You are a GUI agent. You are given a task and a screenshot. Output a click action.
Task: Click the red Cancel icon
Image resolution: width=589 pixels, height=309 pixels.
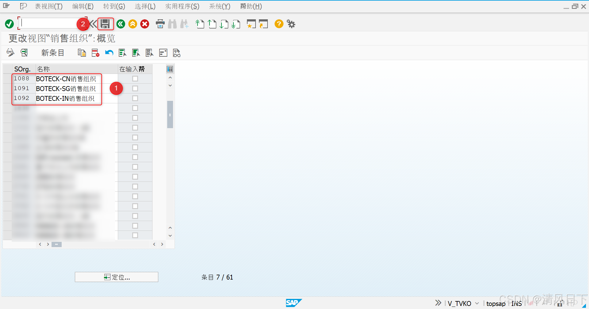[x=145, y=24]
